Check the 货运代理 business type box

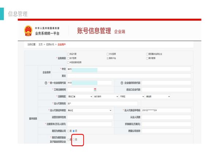pyautogui.click(x=68, y=54)
